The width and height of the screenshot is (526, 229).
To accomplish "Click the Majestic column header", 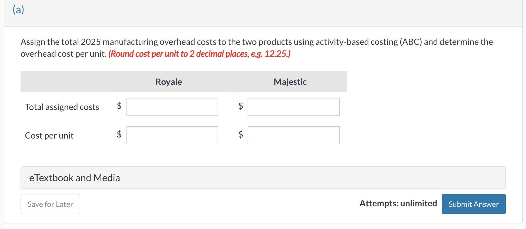I will tap(290, 82).
